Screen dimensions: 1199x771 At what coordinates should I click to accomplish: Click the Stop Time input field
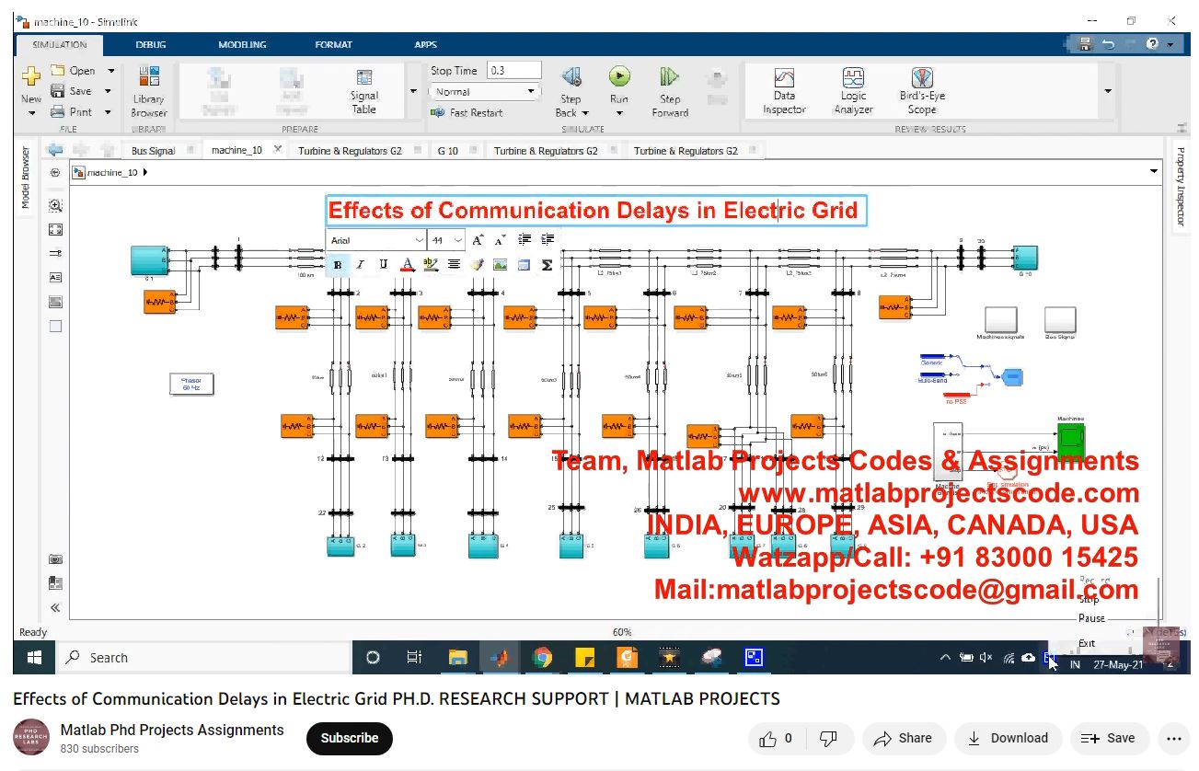point(513,71)
